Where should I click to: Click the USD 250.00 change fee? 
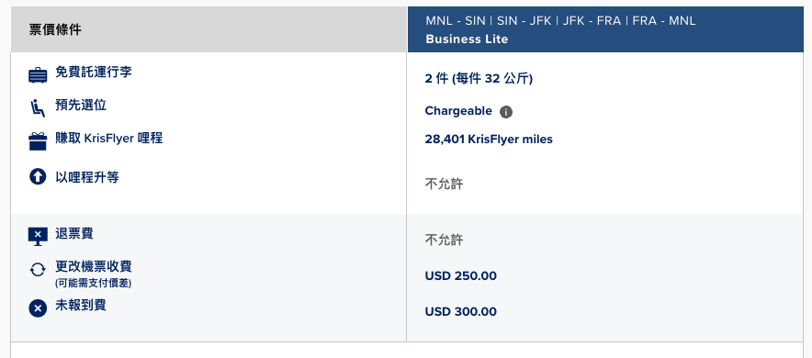(x=461, y=276)
